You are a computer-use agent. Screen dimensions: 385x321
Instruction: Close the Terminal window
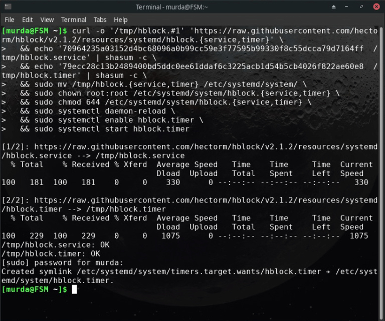pyautogui.click(x=377, y=7)
